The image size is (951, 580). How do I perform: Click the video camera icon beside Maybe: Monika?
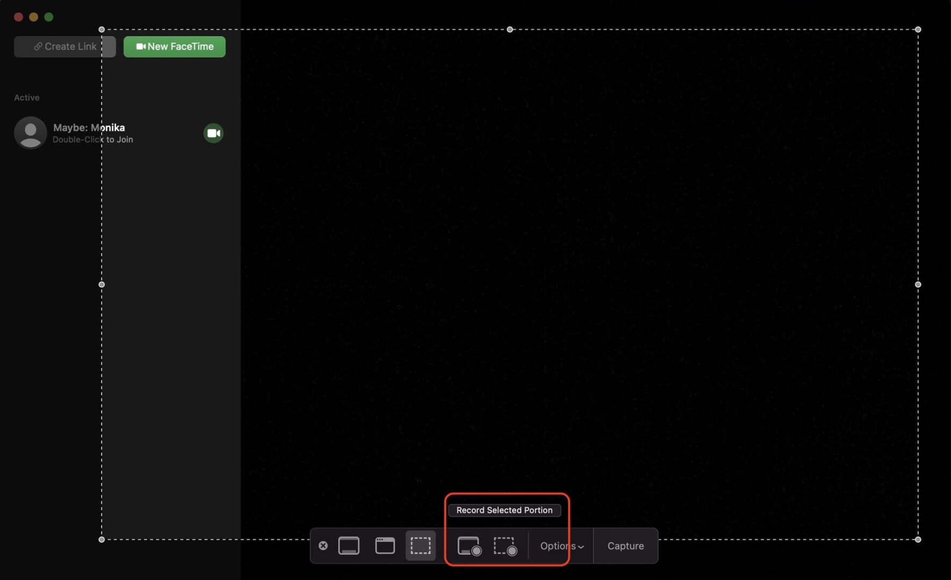coord(213,133)
